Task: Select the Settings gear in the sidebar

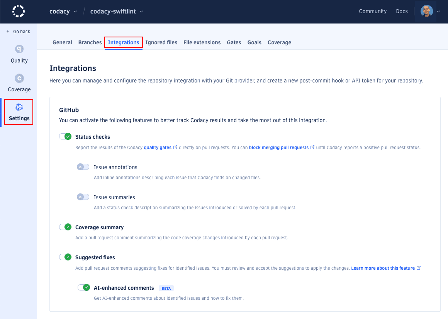Action: (x=19, y=112)
